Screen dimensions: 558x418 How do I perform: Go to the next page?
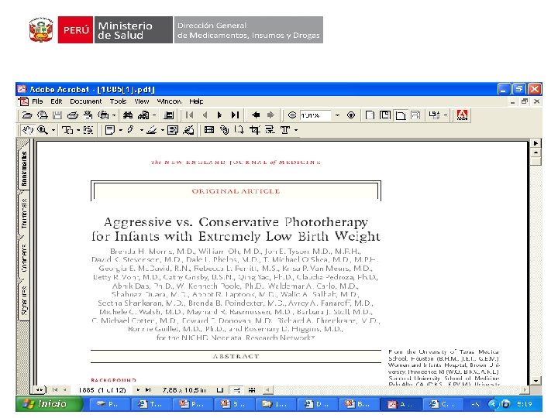tap(219, 115)
